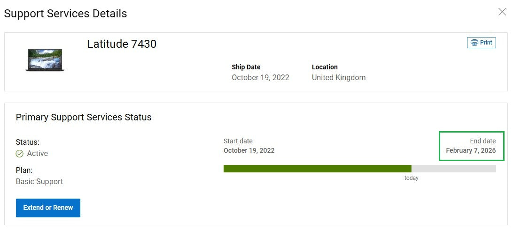
Task: Click the printer icon in Print button
Action: point(474,43)
